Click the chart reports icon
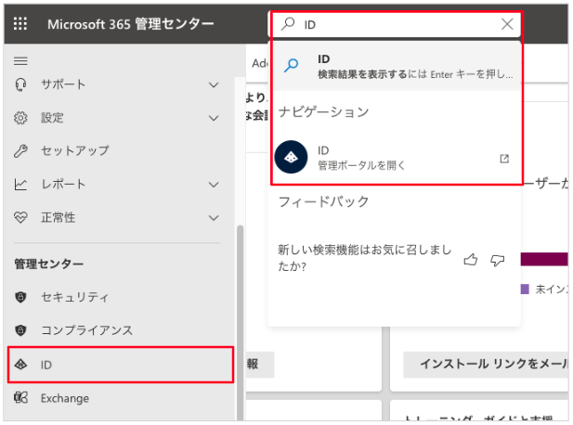 [x=20, y=185]
